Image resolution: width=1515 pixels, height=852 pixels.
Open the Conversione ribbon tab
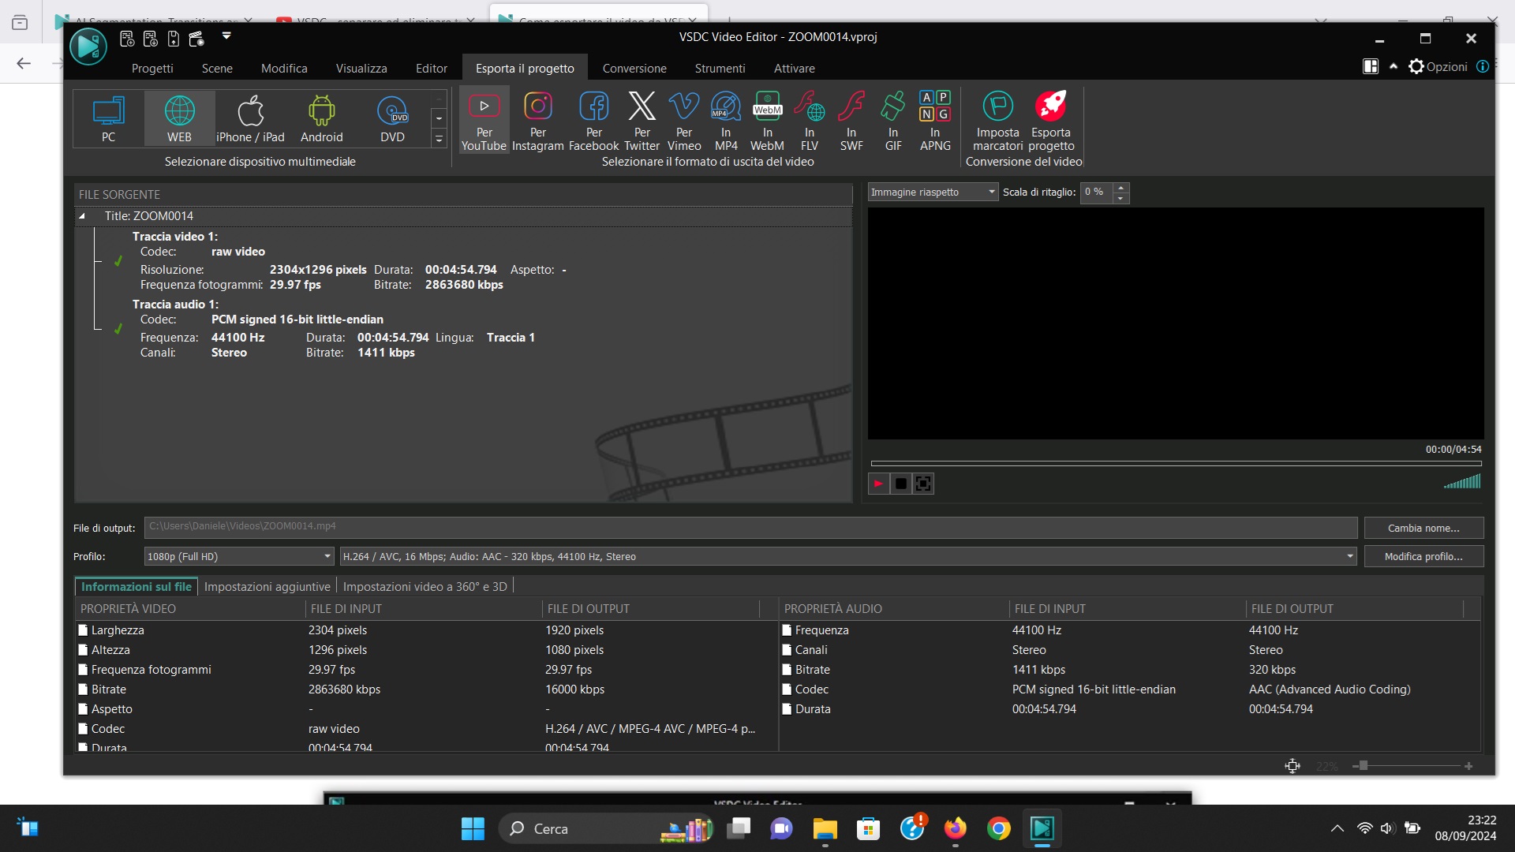(634, 69)
